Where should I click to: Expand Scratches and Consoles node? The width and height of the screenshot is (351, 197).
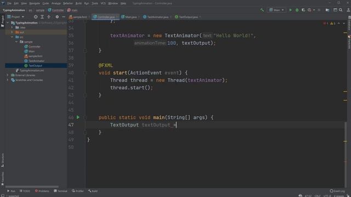coord(7,80)
